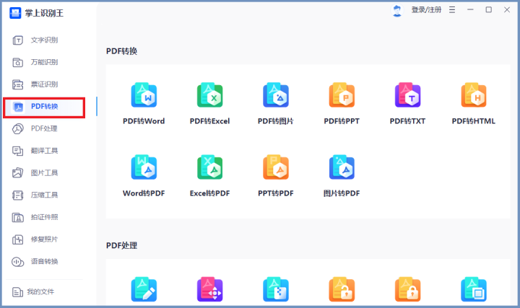Viewport: 520px width, 308px height.
Task: Launch the Word转PDF tool
Action: pyautogui.click(x=144, y=175)
